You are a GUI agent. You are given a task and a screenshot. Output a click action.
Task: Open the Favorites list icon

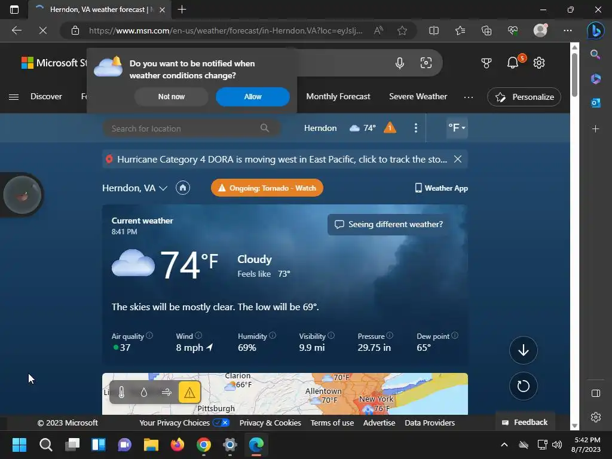[x=460, y=30]
